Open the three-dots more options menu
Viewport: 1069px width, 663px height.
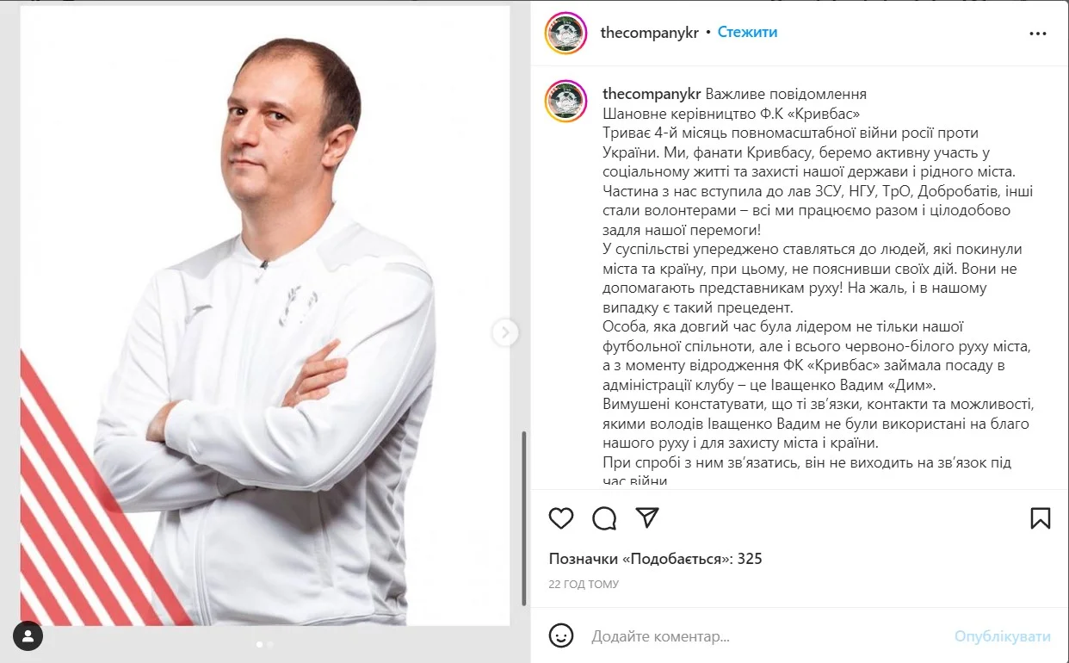coord(1039,34)
